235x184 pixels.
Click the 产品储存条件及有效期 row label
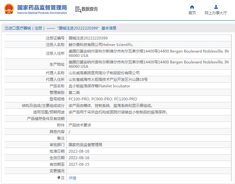click(46, 119)
